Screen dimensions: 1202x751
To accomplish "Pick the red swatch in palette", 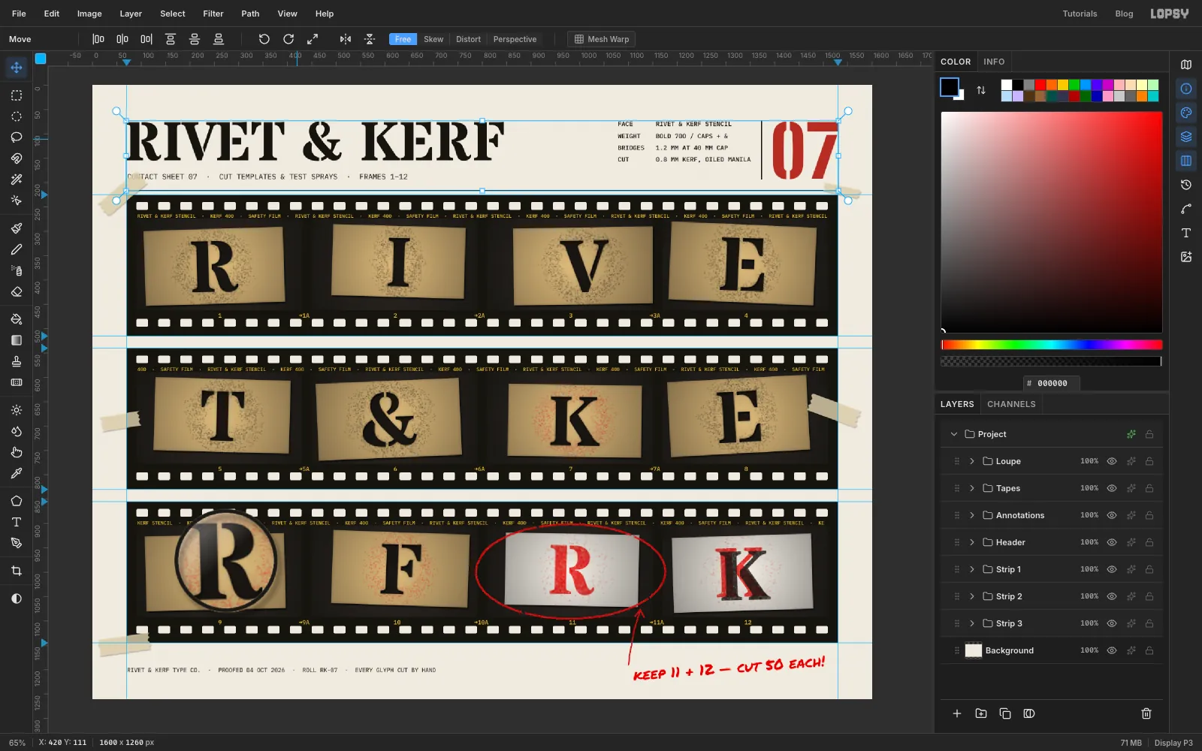I will coord(1040,85).
